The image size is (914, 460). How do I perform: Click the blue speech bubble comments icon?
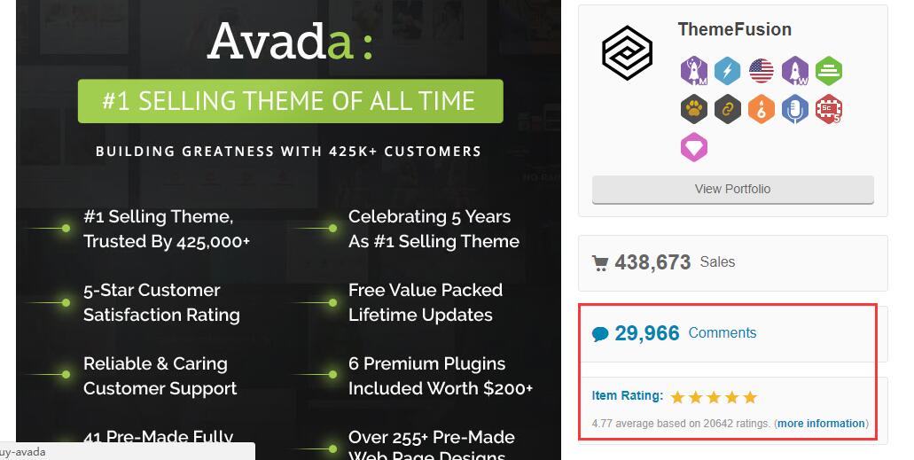tap(600, 334)
